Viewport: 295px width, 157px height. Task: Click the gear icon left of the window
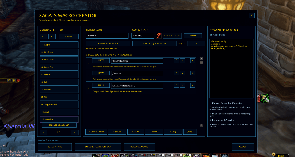pos(14,81)
